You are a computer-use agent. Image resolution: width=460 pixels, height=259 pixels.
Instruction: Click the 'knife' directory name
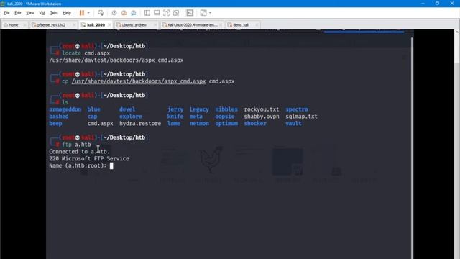click(175, 117)
